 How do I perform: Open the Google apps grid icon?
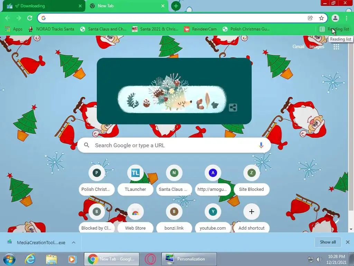pos(336,47)
